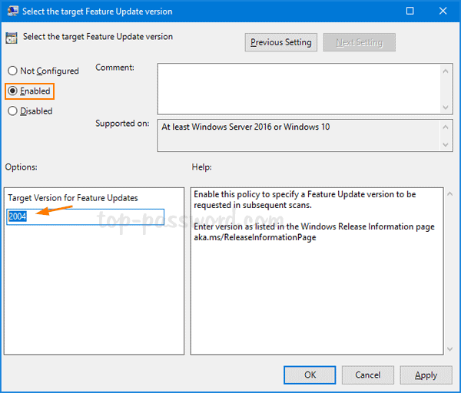Set the policy to Disabled
This screenshot has width=461, height=393.
tap(12, 111)
